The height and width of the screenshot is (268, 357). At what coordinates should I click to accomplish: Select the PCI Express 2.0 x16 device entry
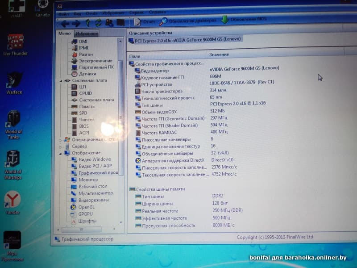tap(185, 40)
